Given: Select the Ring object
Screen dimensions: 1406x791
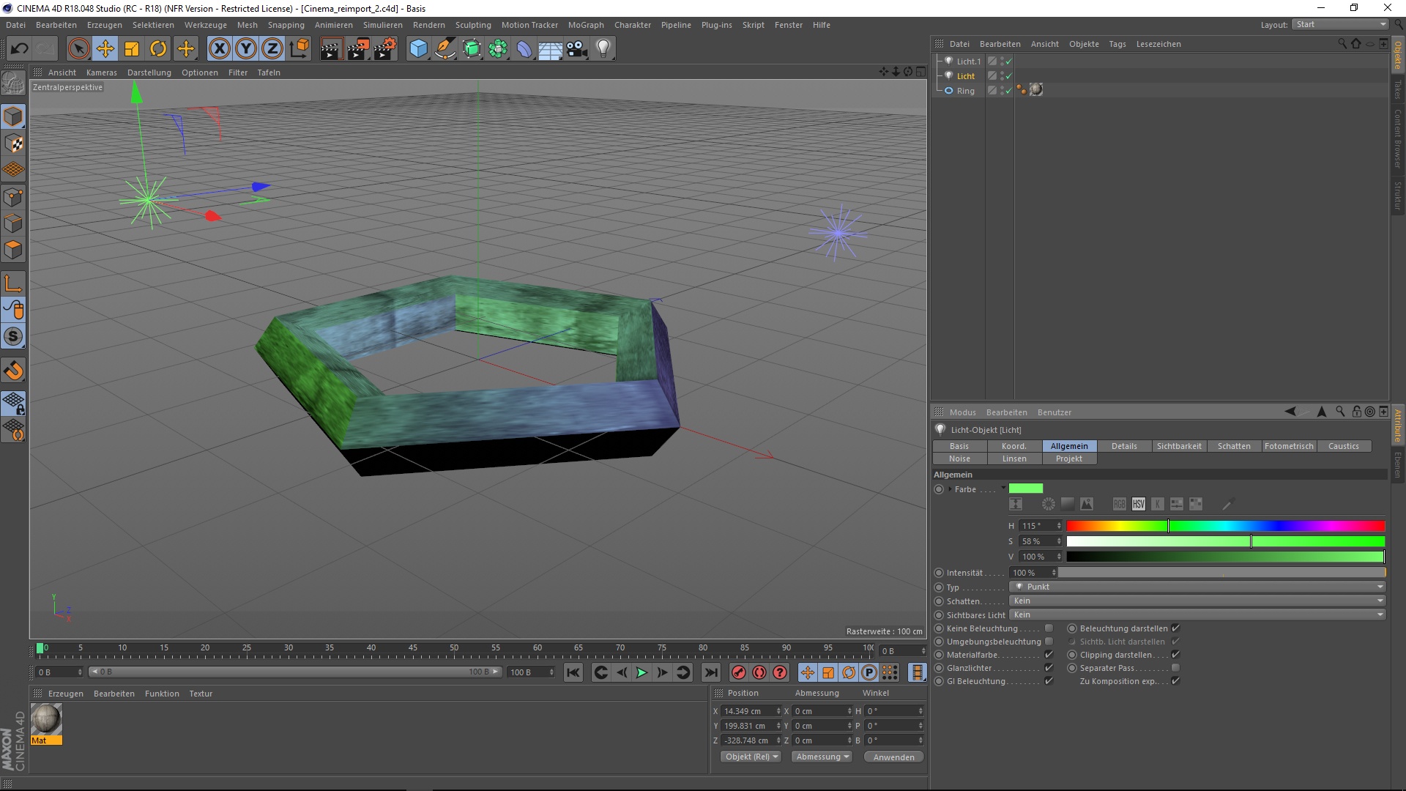Looking at the screenshot, I should tap(965, 91).
